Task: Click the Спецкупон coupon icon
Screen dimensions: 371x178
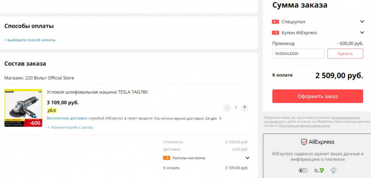Action: (276, 21)
